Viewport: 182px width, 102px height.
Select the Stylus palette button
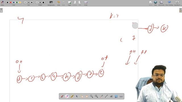tap(2, 3)
